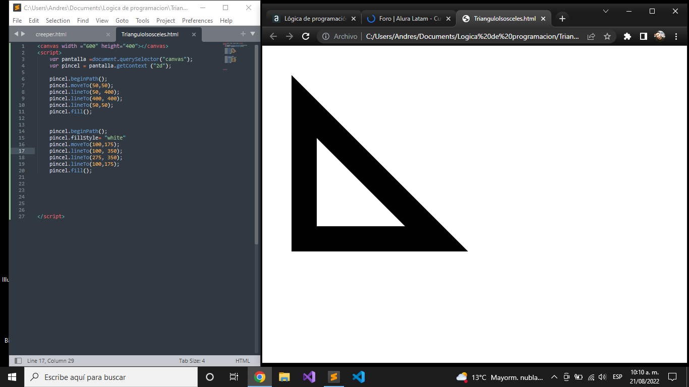689x387 pixels.
Task: Share this page icon in address bar
Action: [591, 36]
